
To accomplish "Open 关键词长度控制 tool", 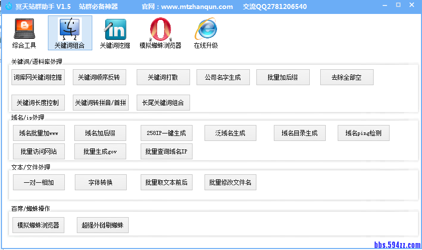I will pyautogui.click(x=38, y=103).
